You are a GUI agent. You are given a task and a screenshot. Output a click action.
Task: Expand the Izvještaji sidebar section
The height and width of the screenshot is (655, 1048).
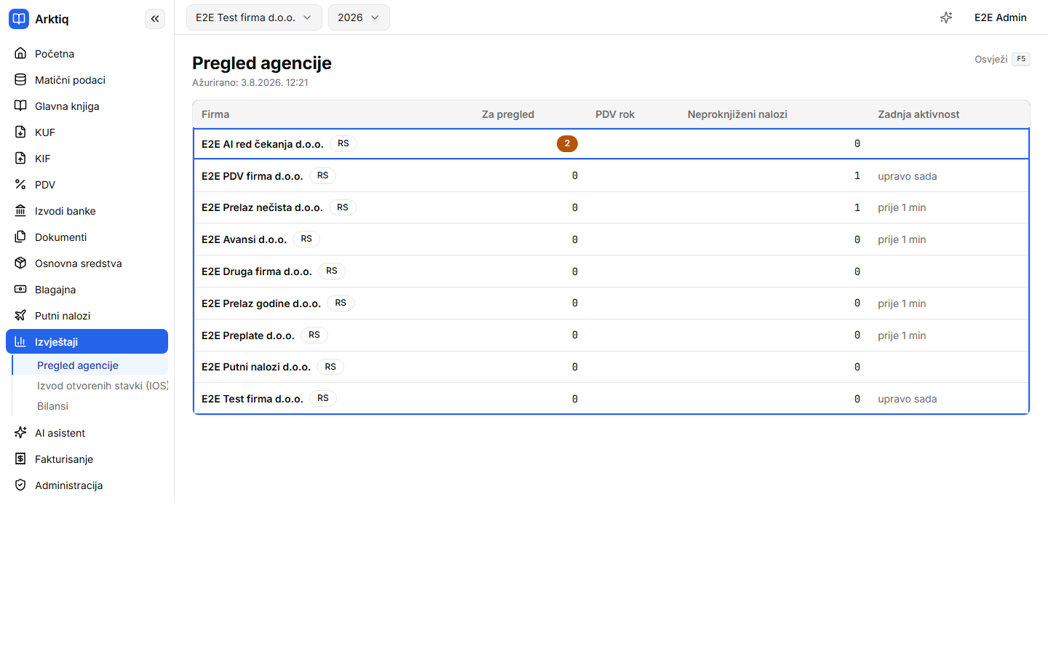point(87,341)
